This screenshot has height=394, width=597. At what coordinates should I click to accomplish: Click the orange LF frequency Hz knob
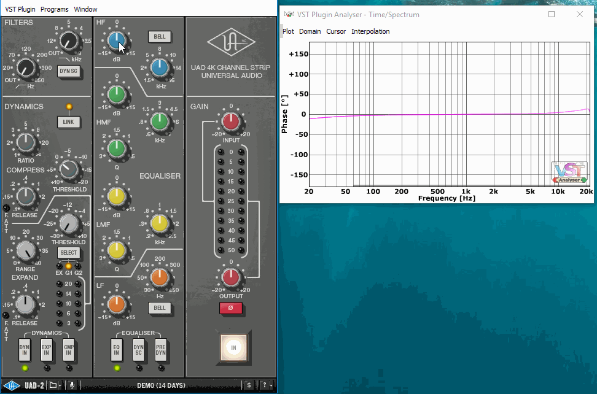[160, 277]
